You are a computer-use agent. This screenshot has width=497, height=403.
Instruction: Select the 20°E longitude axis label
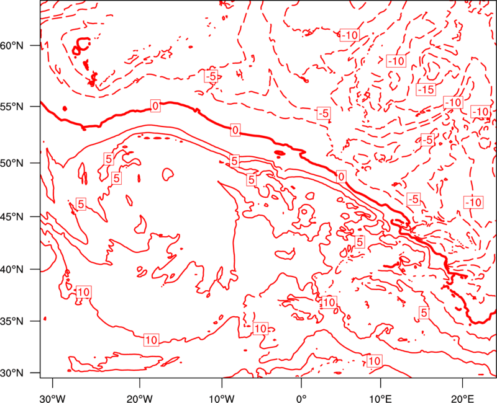pyautogui.click(x=462, y=399)
